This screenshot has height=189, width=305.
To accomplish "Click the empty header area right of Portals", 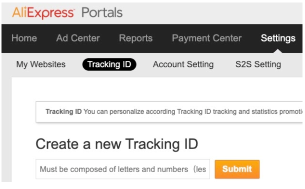I will pos(212,13).
